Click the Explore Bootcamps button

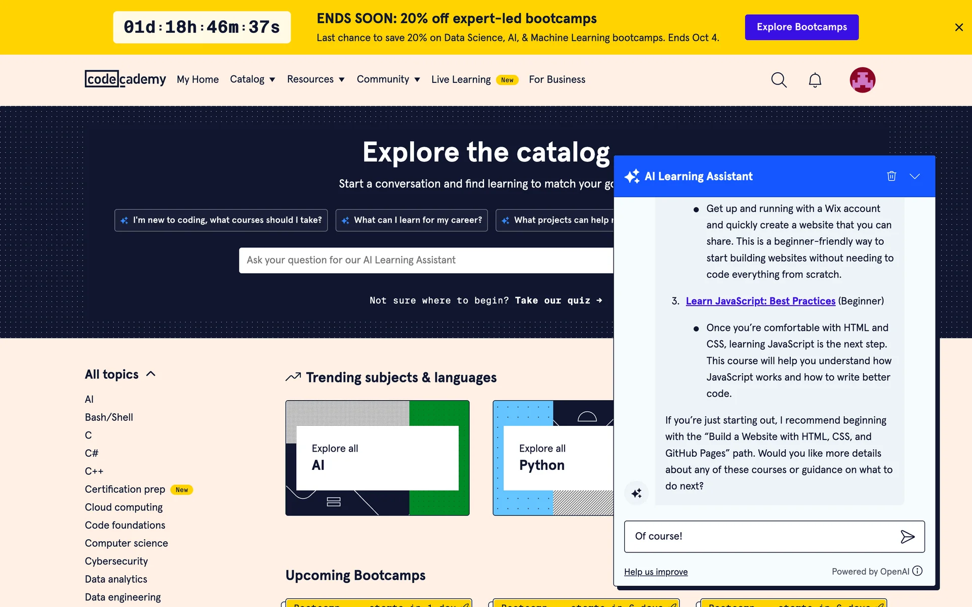coord(801,27)
